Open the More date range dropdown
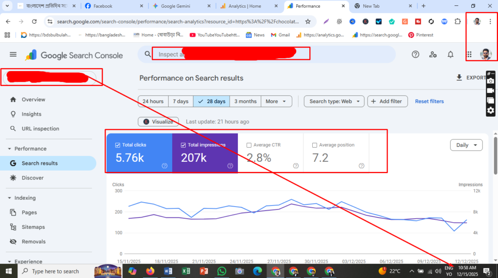 tap(276, 101)
